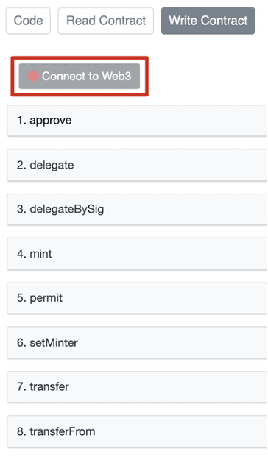Expand the 2. delegate function

click(138, 165)
